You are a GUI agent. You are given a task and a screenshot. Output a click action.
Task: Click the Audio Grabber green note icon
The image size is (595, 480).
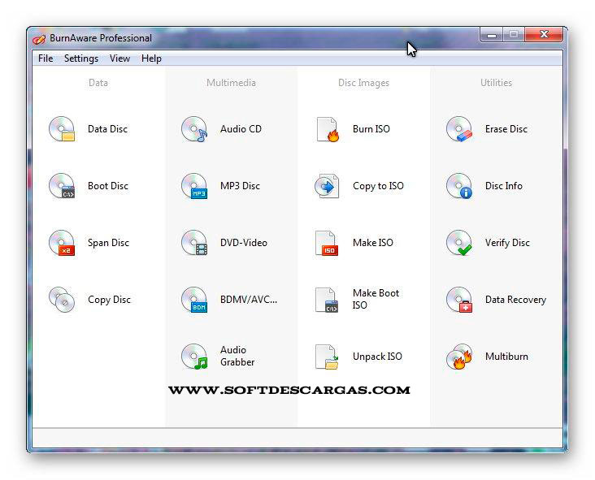(x=194, y=357)
